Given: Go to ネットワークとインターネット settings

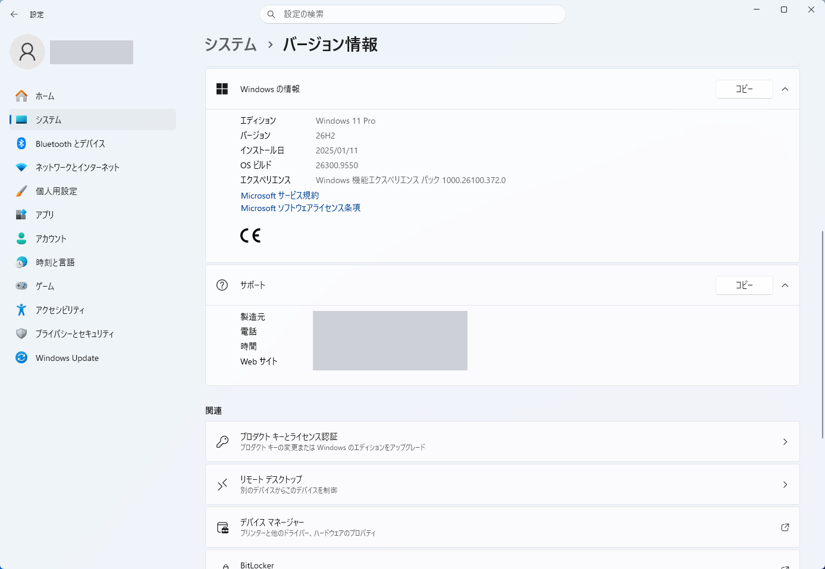Looking at the screenshot, I should tap(93, 167).
